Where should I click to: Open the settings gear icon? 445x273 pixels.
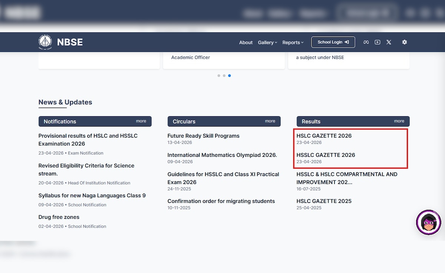pyautogui.click(x=405, y=42)
